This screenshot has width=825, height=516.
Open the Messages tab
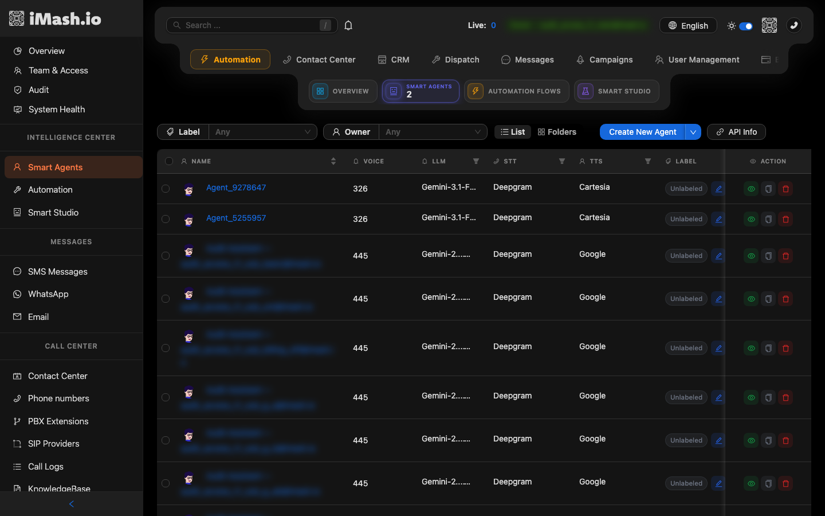point(528,60)
